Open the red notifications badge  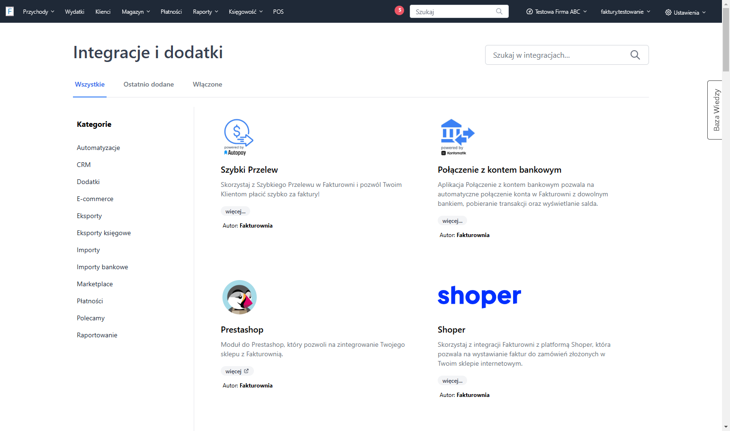(399, 10)
